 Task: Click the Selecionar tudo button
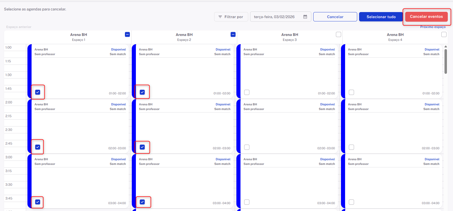tap(381, 17)
